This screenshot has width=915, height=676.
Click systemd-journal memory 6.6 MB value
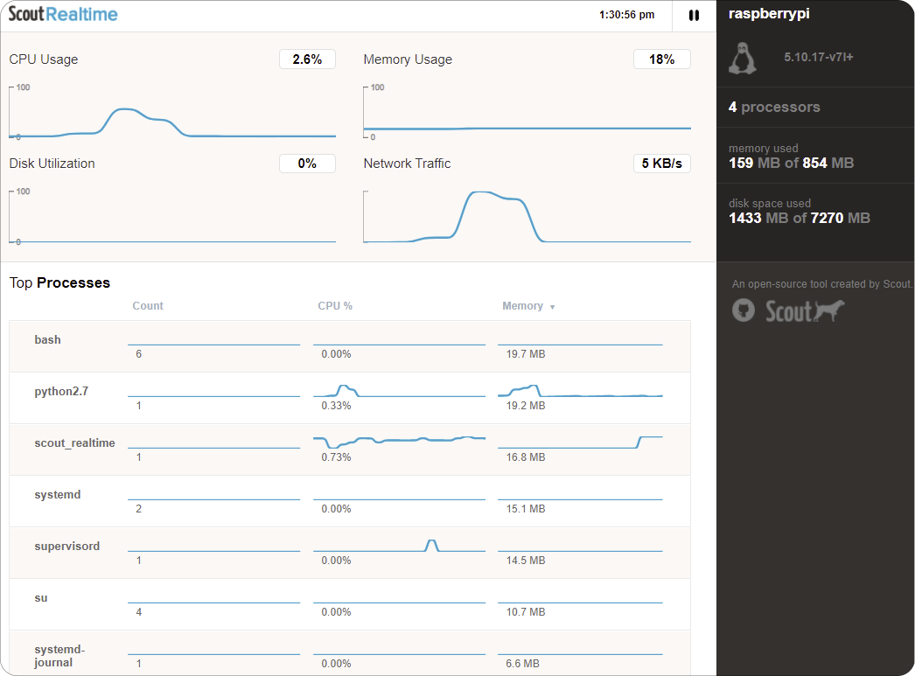pos(523,664)
